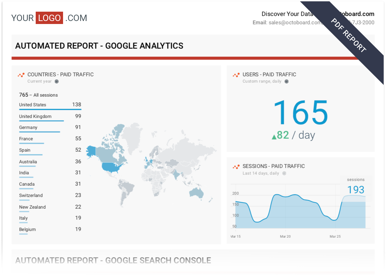Click the large 165 users figure

click(301, 112)
